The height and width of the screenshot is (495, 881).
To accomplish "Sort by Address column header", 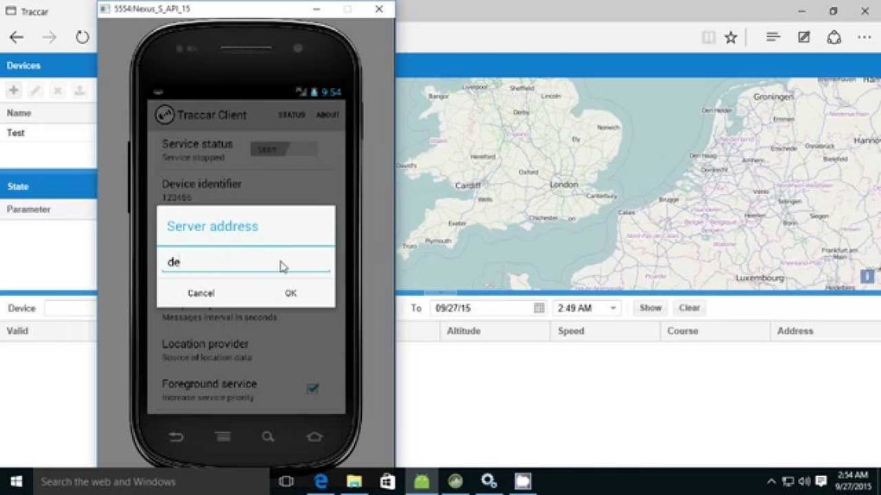I will 826,331.
